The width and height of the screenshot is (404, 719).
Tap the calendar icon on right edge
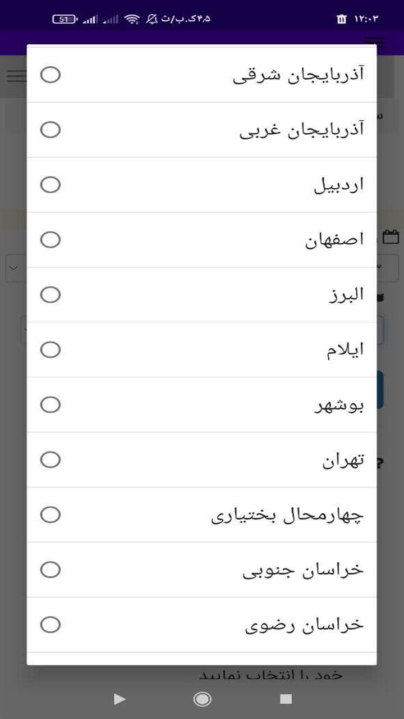coord(391,237)
